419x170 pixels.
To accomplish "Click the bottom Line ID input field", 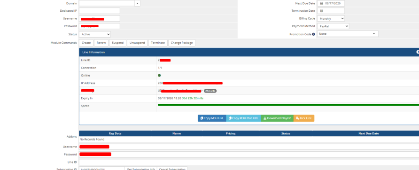I will click(x=249, y=162).
